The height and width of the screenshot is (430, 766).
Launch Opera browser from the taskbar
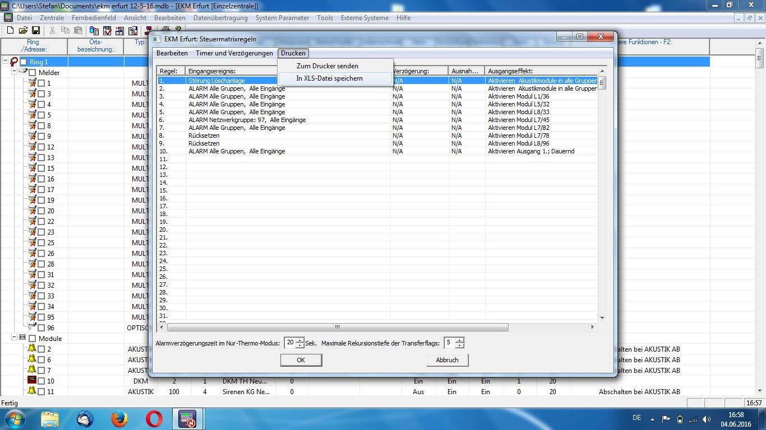pos(154,419)
